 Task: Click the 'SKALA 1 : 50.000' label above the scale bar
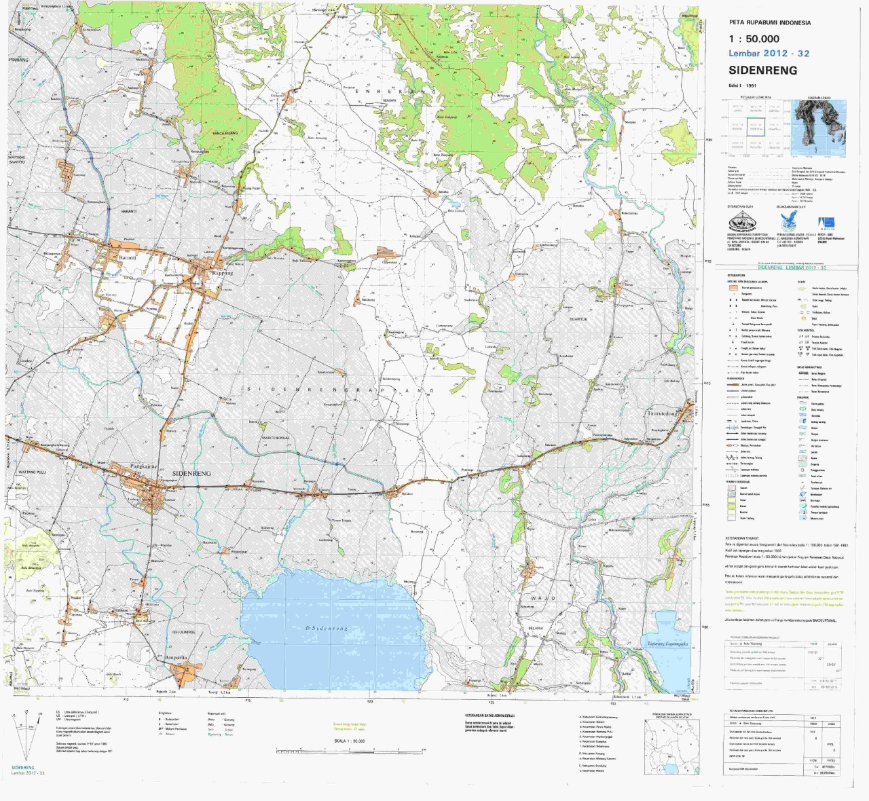(x=349, y=741)
